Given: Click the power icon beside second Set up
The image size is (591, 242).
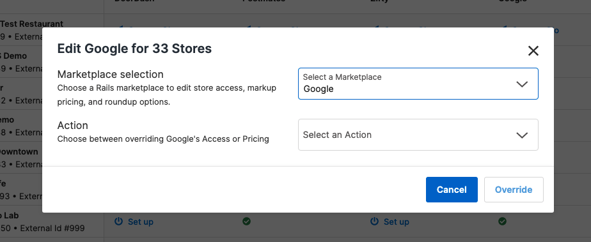Looking at the screenshot, I should [x=374, y=222].
